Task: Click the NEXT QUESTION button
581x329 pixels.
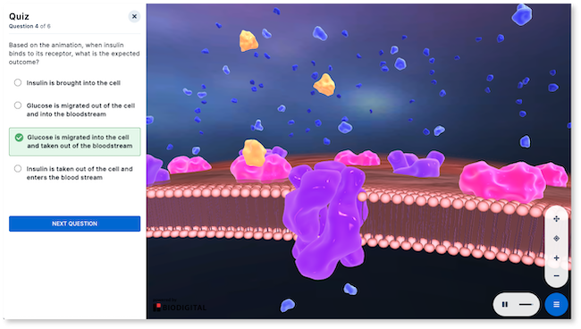Action: (74, 224)
